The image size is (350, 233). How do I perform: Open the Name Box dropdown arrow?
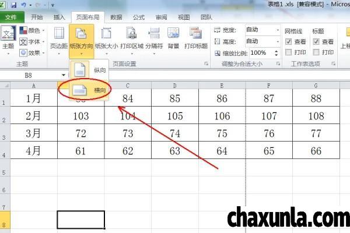[x=64, y=75]
